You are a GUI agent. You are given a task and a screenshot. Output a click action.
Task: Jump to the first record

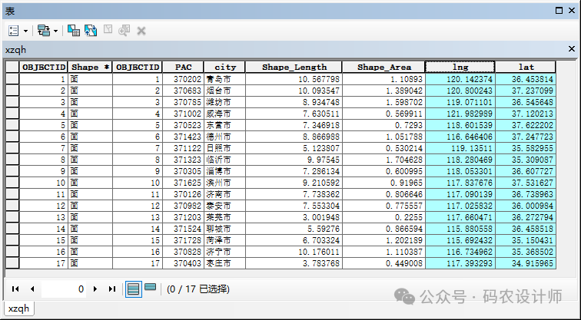click(x=15, y=289)
